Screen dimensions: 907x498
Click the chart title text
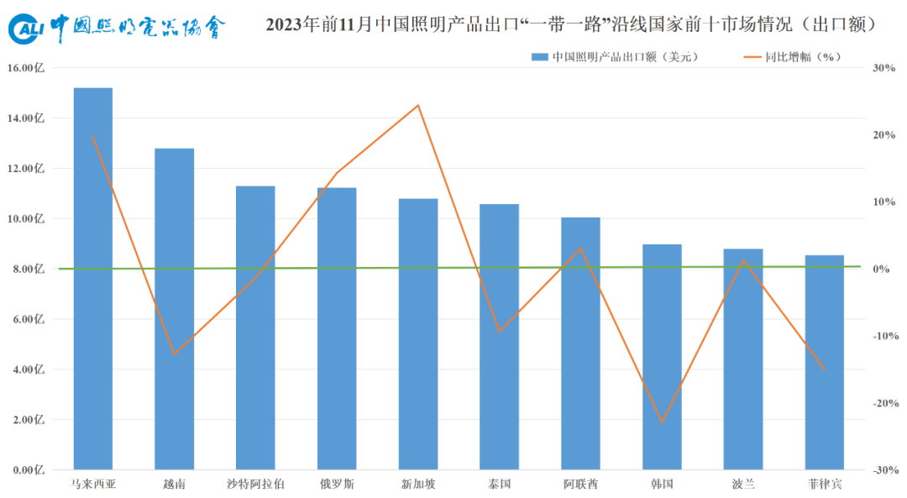pyautogui.click(x=573, y=25)
